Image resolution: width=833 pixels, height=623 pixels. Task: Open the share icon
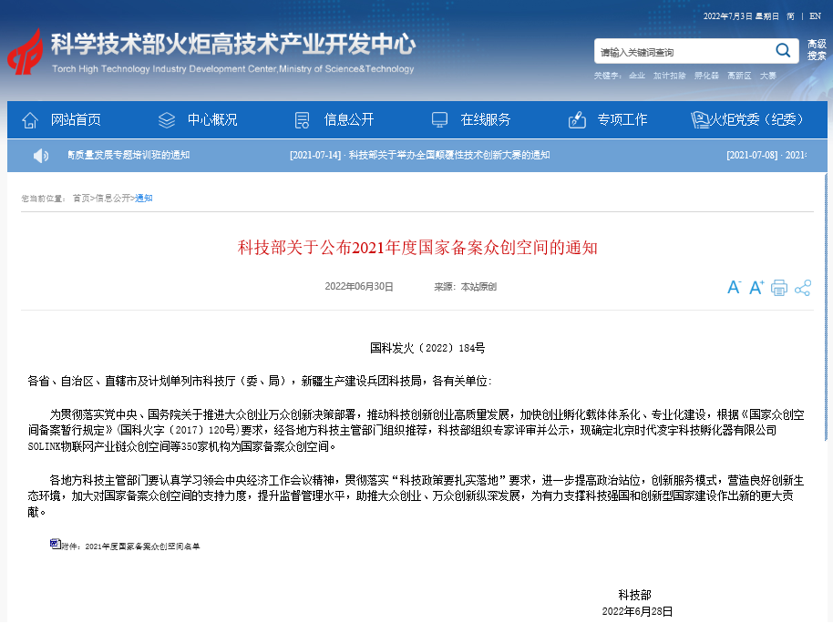803,288
